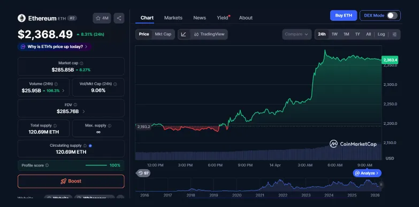The height and width of the screenshot is (207, 419).
Task: Toggle the Log scale option
Action: point(382,34)
